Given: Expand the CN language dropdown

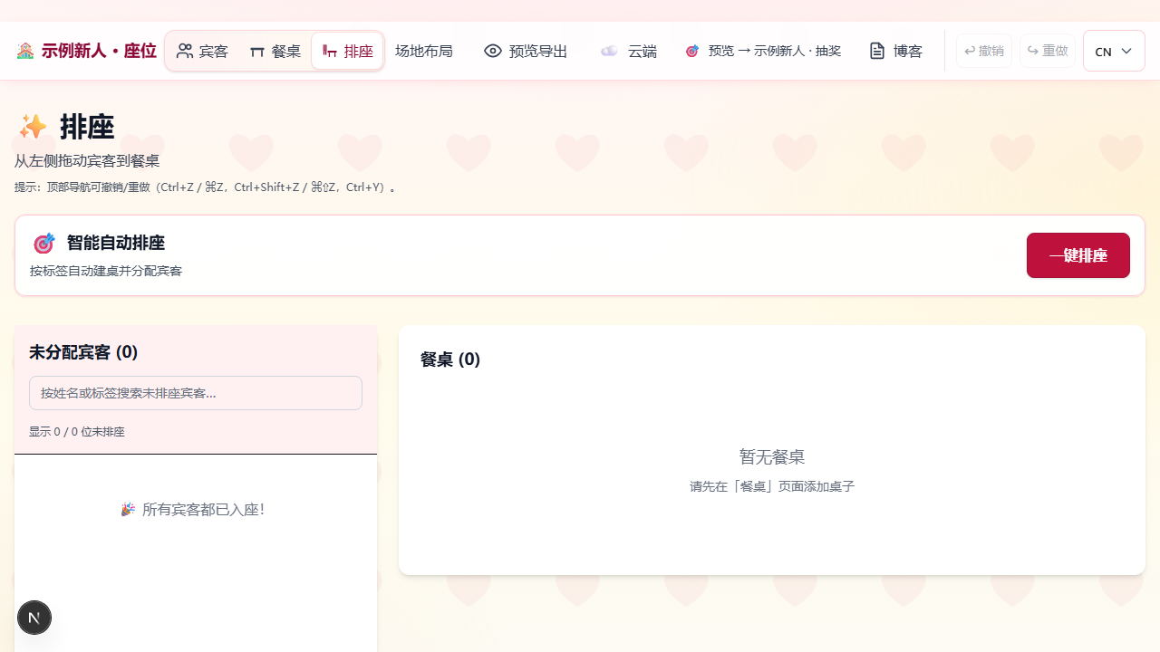Looking at the screenshot, I should pyautogui.click(x=1114, y=51).
